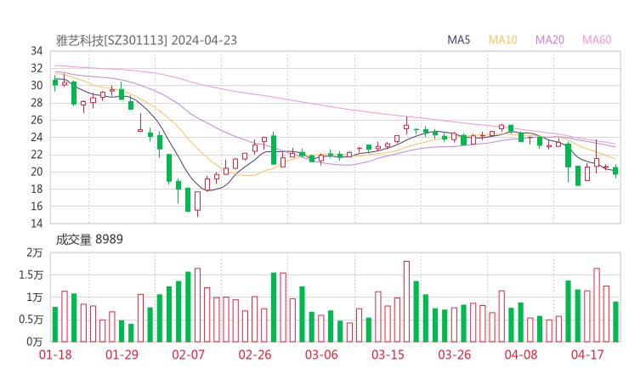The height and width of the screenshot is (374, 629).
Task: Hide the MA20 moving average line legend
Action: (550, 40)
